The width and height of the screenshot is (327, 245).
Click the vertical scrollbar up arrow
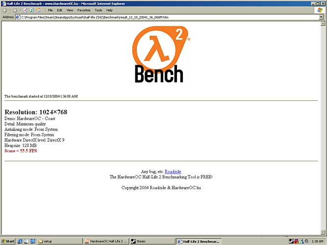click(x=323, y=24)
